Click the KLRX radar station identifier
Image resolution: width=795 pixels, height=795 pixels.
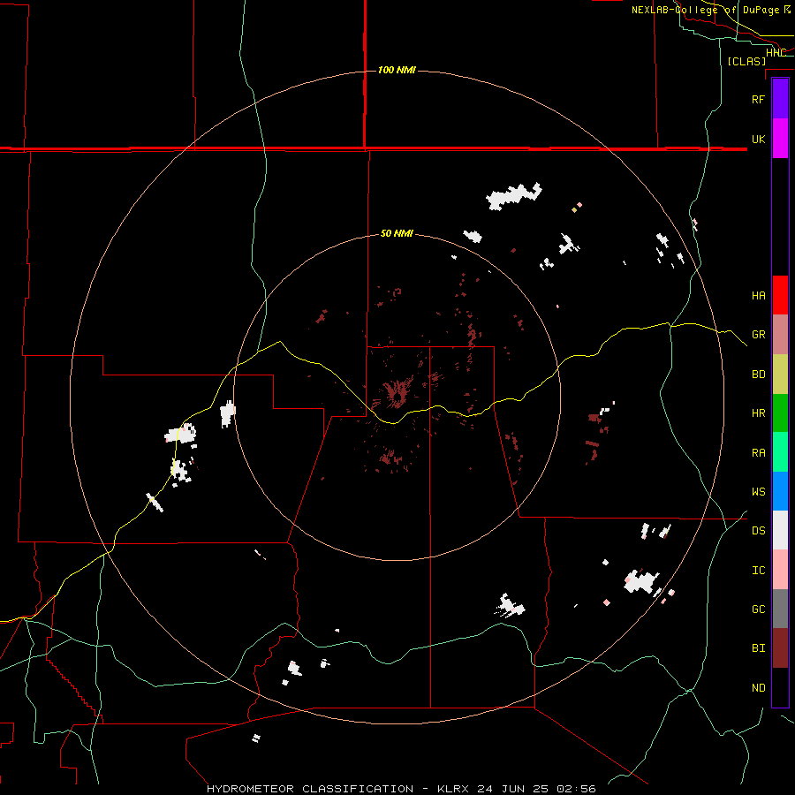coord(453,789)
